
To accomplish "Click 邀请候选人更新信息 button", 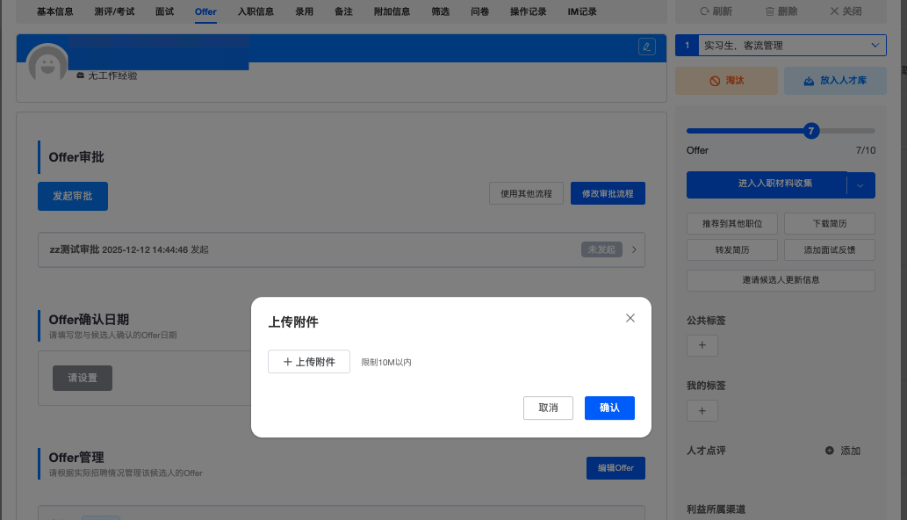I will pos(781,280).
